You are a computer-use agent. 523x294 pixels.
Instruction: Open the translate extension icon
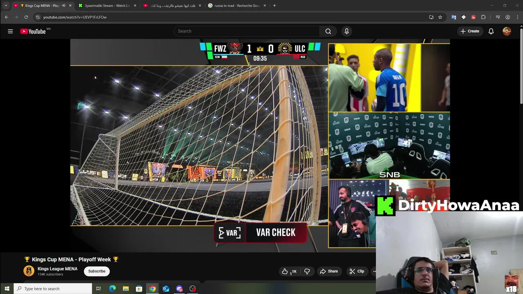pyautogui.click(x=454, y=17)
